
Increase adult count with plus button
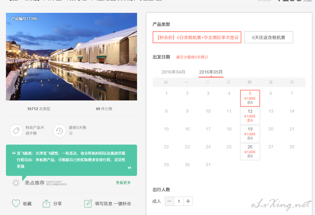click(x=188, y=201)
